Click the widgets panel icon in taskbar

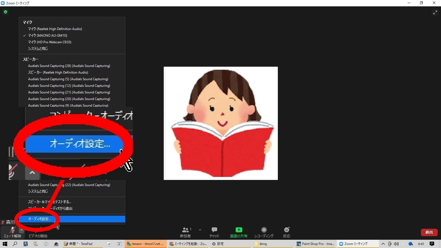[x=119, y=244]
